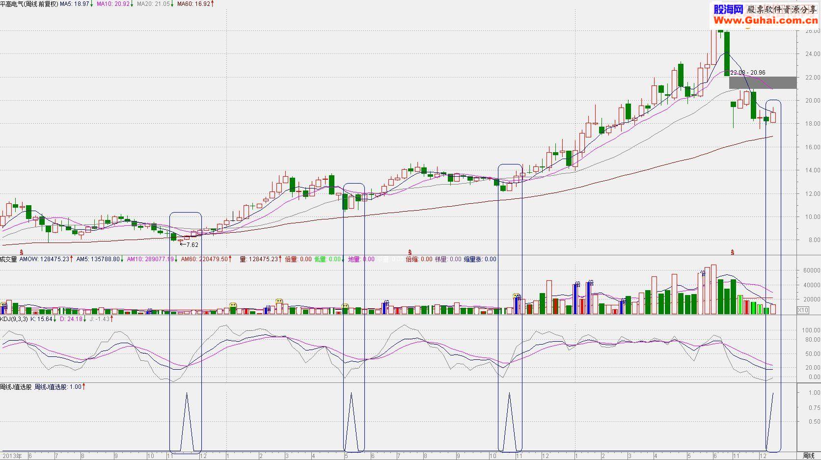This screenshot has height=460, width=821.
Task: Click the gray gap zone rectangle on price chart
Action: (763, 82)
